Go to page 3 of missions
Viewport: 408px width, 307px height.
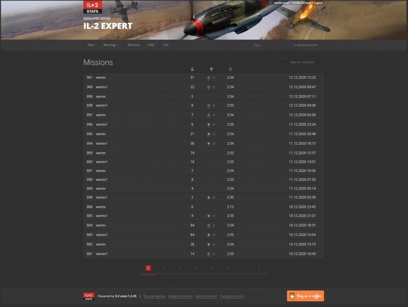click(x=180, y=268)
